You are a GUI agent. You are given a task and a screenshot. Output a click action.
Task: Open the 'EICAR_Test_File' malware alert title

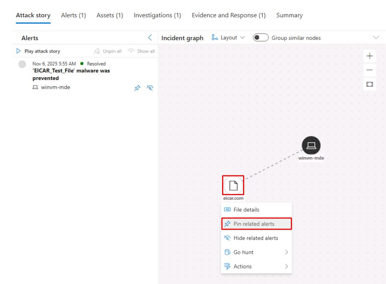pos(71,74)
